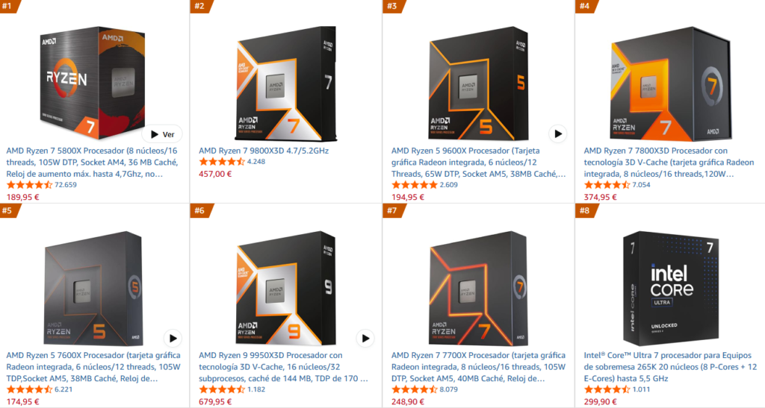Open the AMD Ryzen 7 9800X3D 4.7/5.2GHz title link

264,151
